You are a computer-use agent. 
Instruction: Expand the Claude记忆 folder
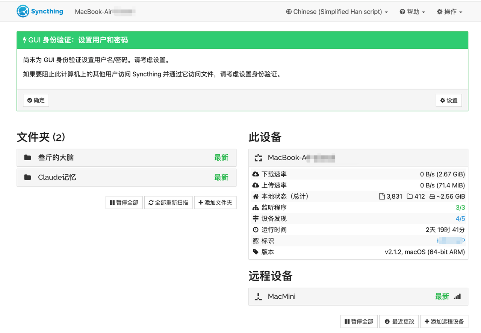click(x=127, y=177)
